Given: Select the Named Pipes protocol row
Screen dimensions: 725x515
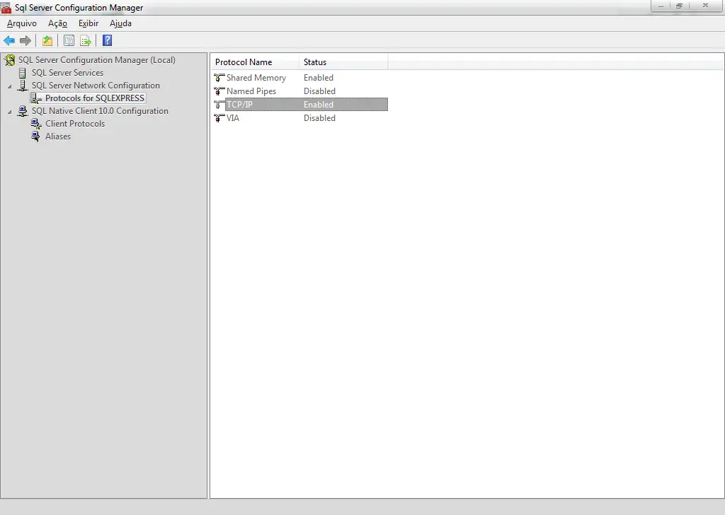Looking at the screenshot, I should point(300,91).
